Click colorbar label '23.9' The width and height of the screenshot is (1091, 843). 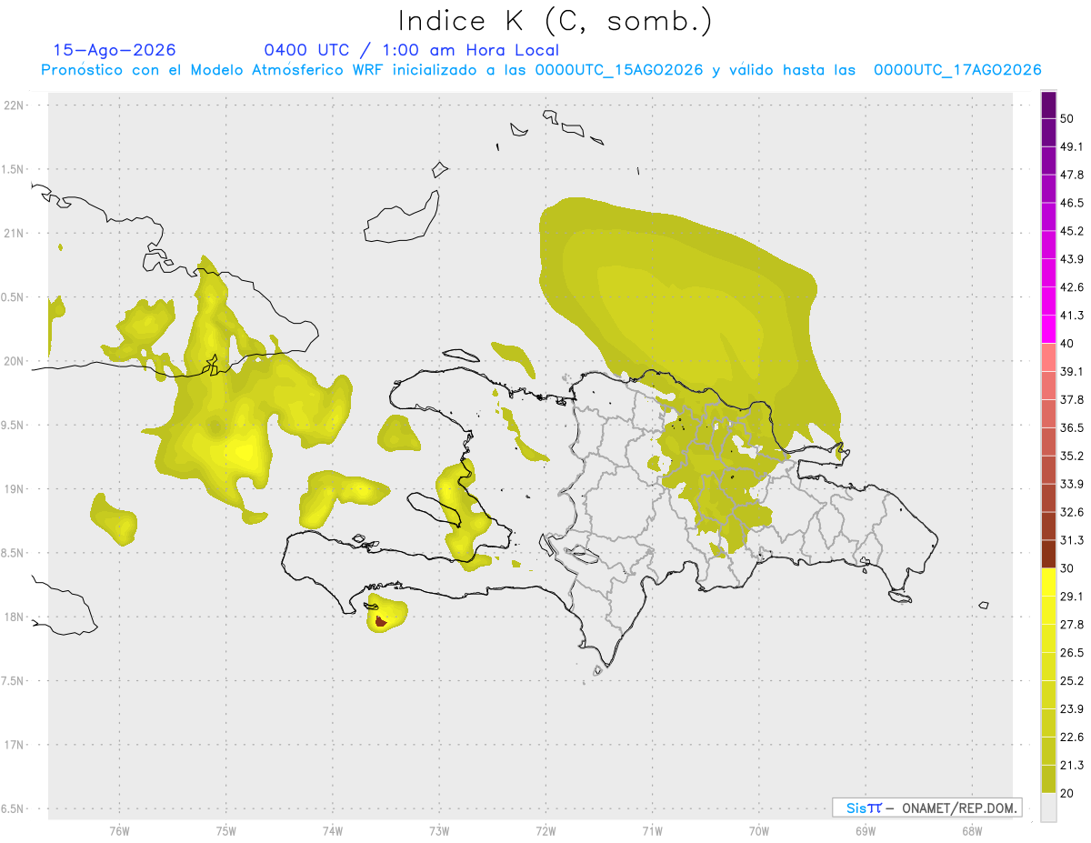(x=1072, y=708)
